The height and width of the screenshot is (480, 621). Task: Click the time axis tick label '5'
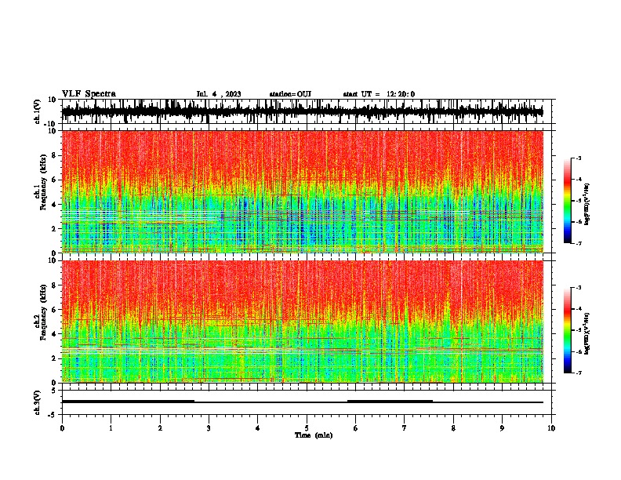(307, 428)
